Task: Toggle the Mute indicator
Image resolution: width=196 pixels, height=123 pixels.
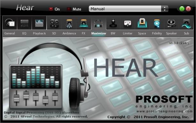Action: pyautogui.click(x=69, y=9)
